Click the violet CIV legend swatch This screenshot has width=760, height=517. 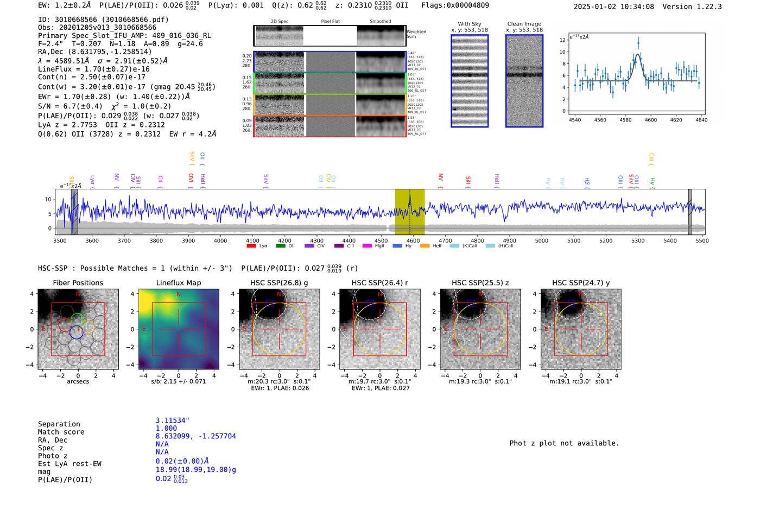click(309, 246)
